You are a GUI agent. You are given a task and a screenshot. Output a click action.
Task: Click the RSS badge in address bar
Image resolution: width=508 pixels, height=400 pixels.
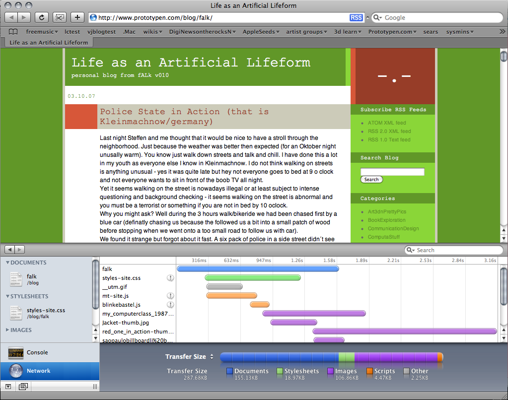click(x=356, y=17)
